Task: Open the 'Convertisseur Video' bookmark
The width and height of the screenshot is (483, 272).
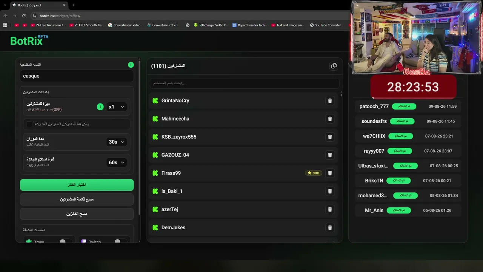Action: pyautogui.click(x=125, y=25)
